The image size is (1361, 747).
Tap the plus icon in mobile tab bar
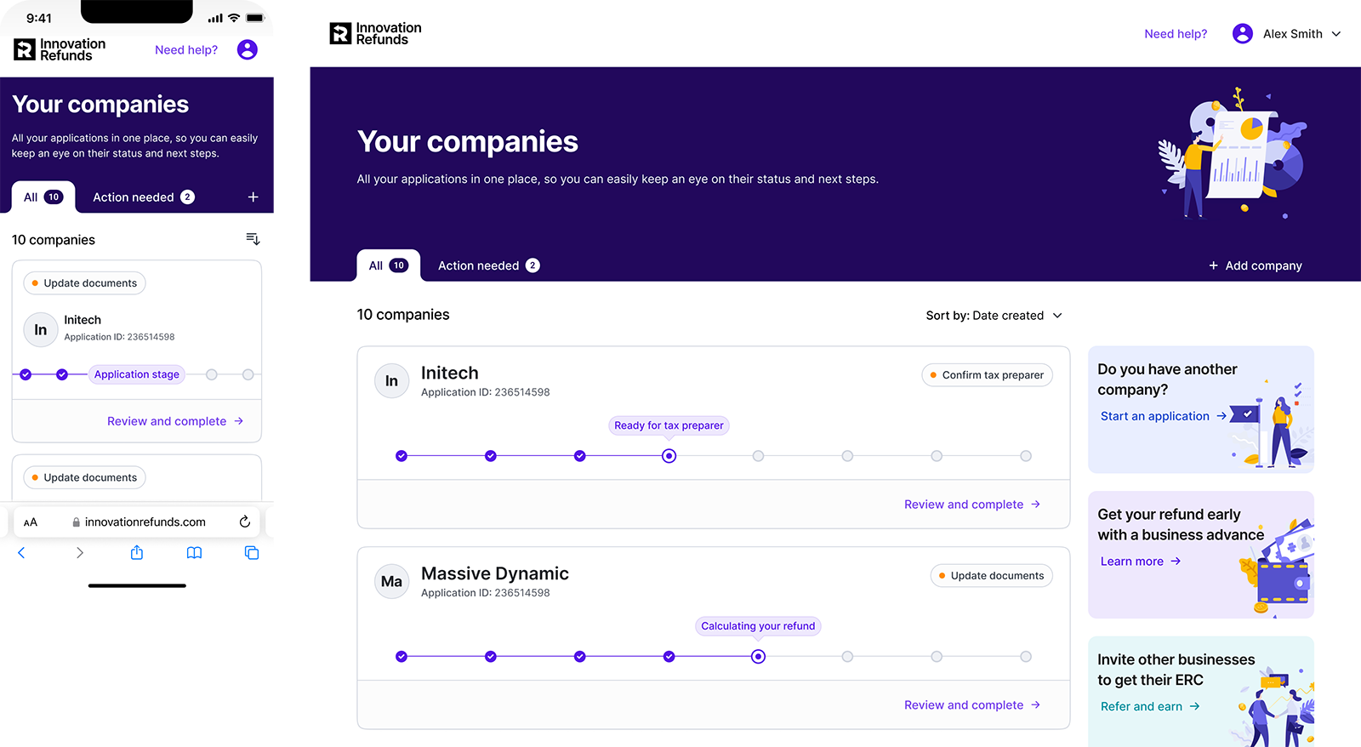coord(253,197)
